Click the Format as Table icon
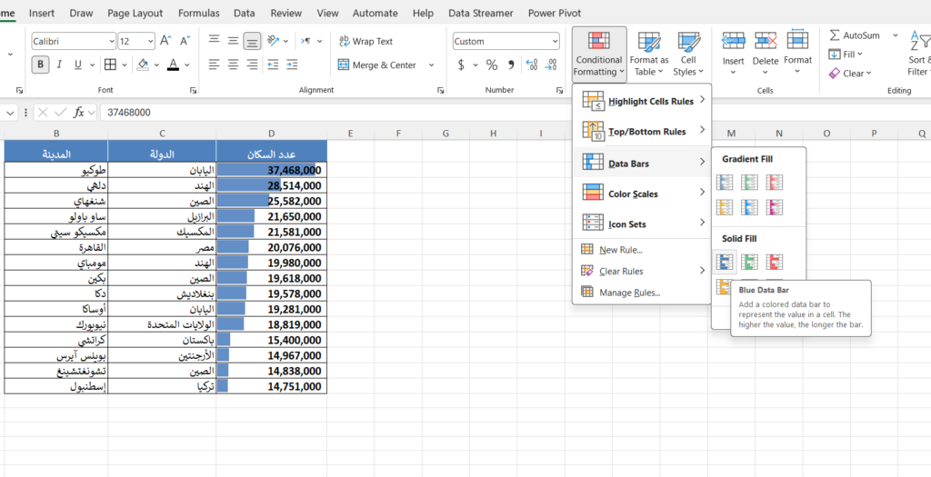931x477 pixels. pyautogui.click(x=649, y=42)
